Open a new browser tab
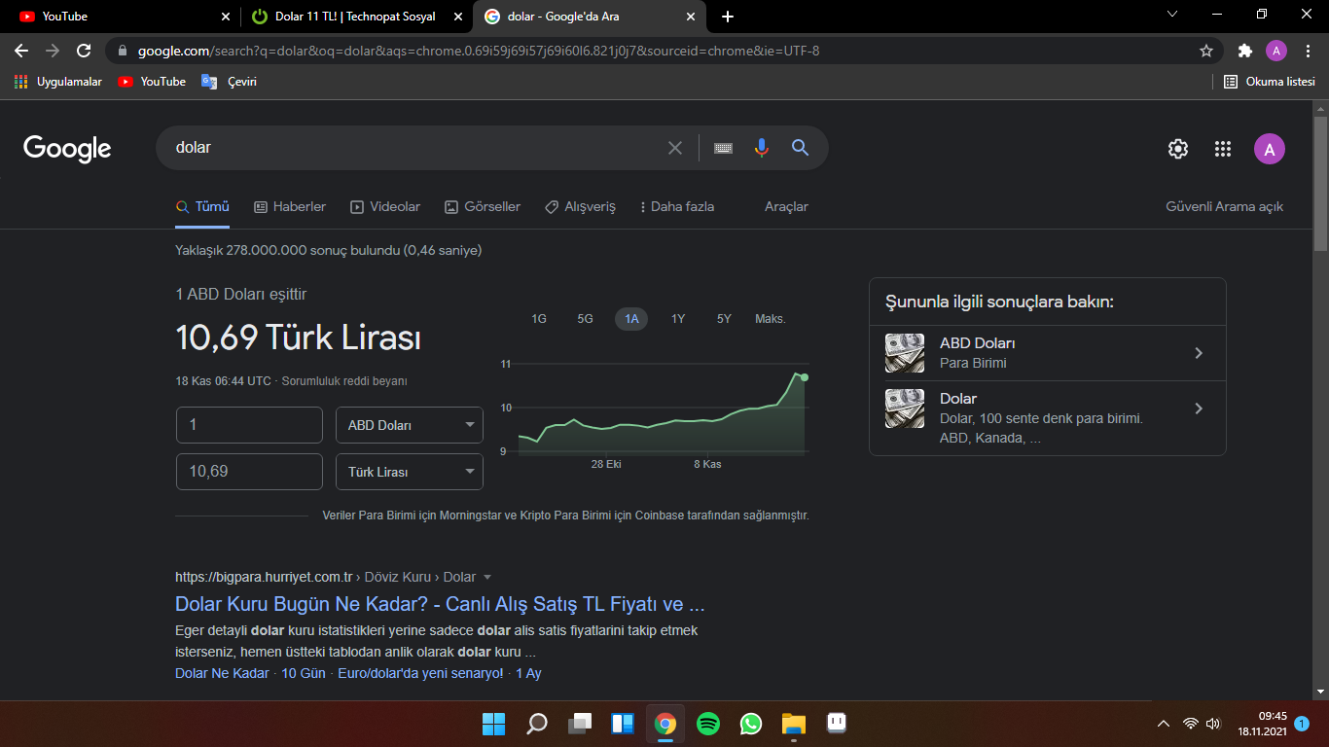The image size is (1329, 747). pos(728,17)
